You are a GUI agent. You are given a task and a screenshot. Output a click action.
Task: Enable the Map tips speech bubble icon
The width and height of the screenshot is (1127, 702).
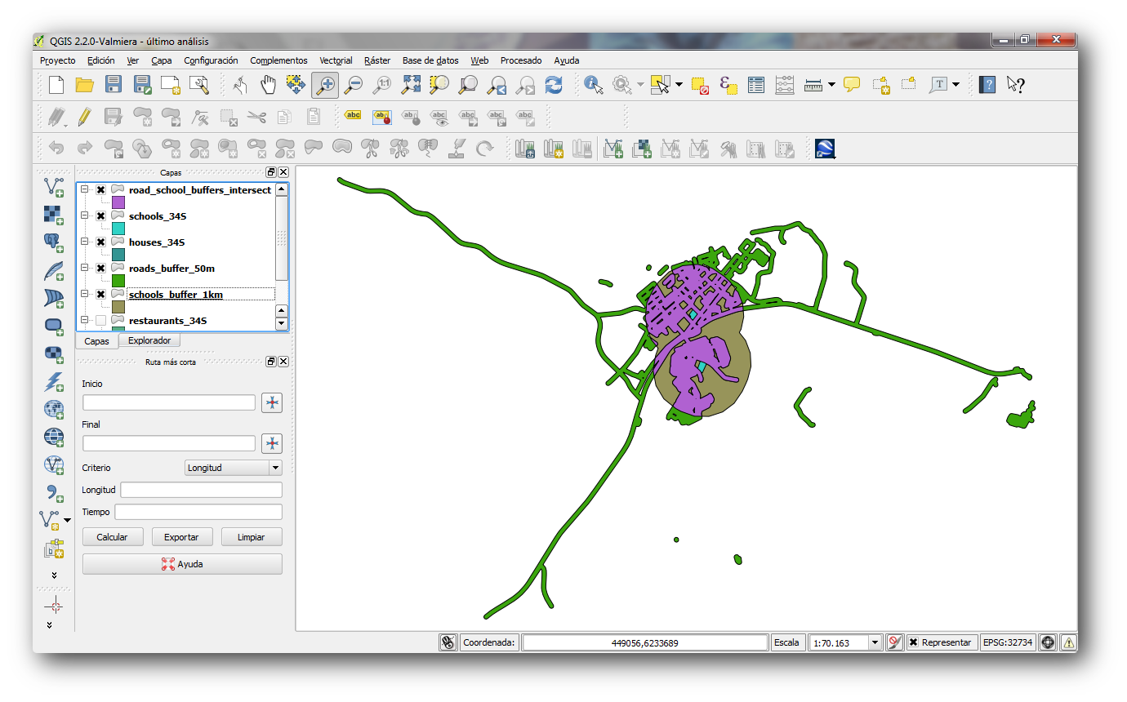(852, 84)
